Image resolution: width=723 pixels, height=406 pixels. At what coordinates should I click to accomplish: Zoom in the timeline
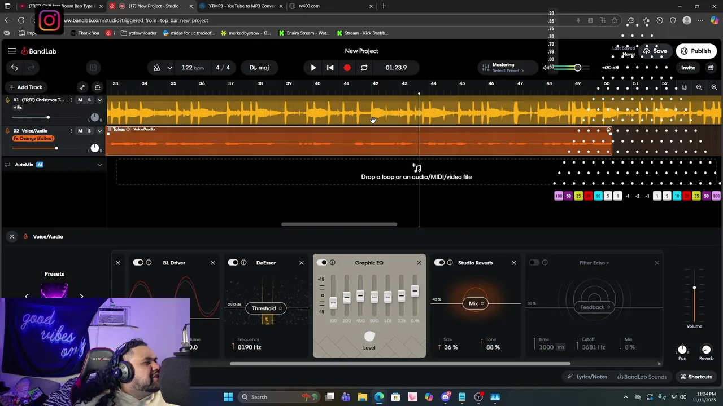[714, 87]
